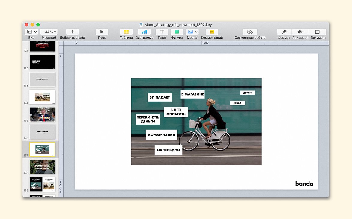Select slide 126 thumbnail
This screenshot has height=219, width=352.
pyautogui.click(x=42, y=132)
